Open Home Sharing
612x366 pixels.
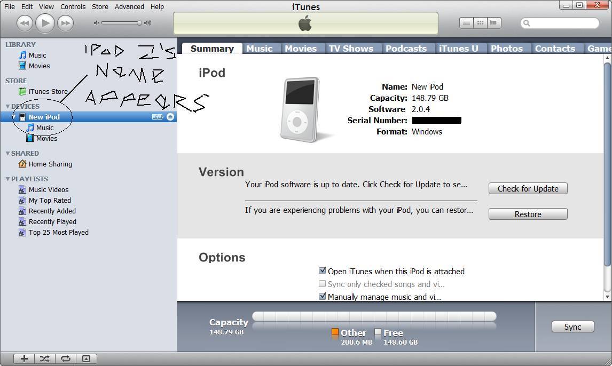pyautogui.click(x=45, y=164)
